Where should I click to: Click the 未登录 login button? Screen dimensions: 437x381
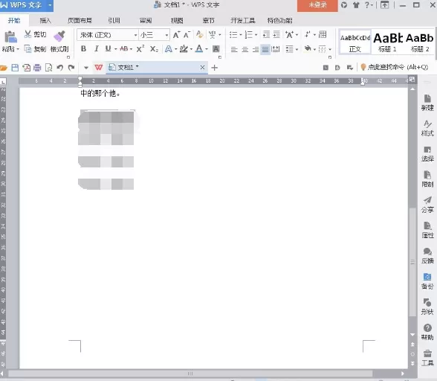317,5
